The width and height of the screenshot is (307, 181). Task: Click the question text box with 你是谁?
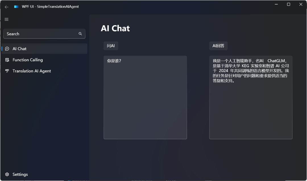pyautogui.click(x=145, y=97)
